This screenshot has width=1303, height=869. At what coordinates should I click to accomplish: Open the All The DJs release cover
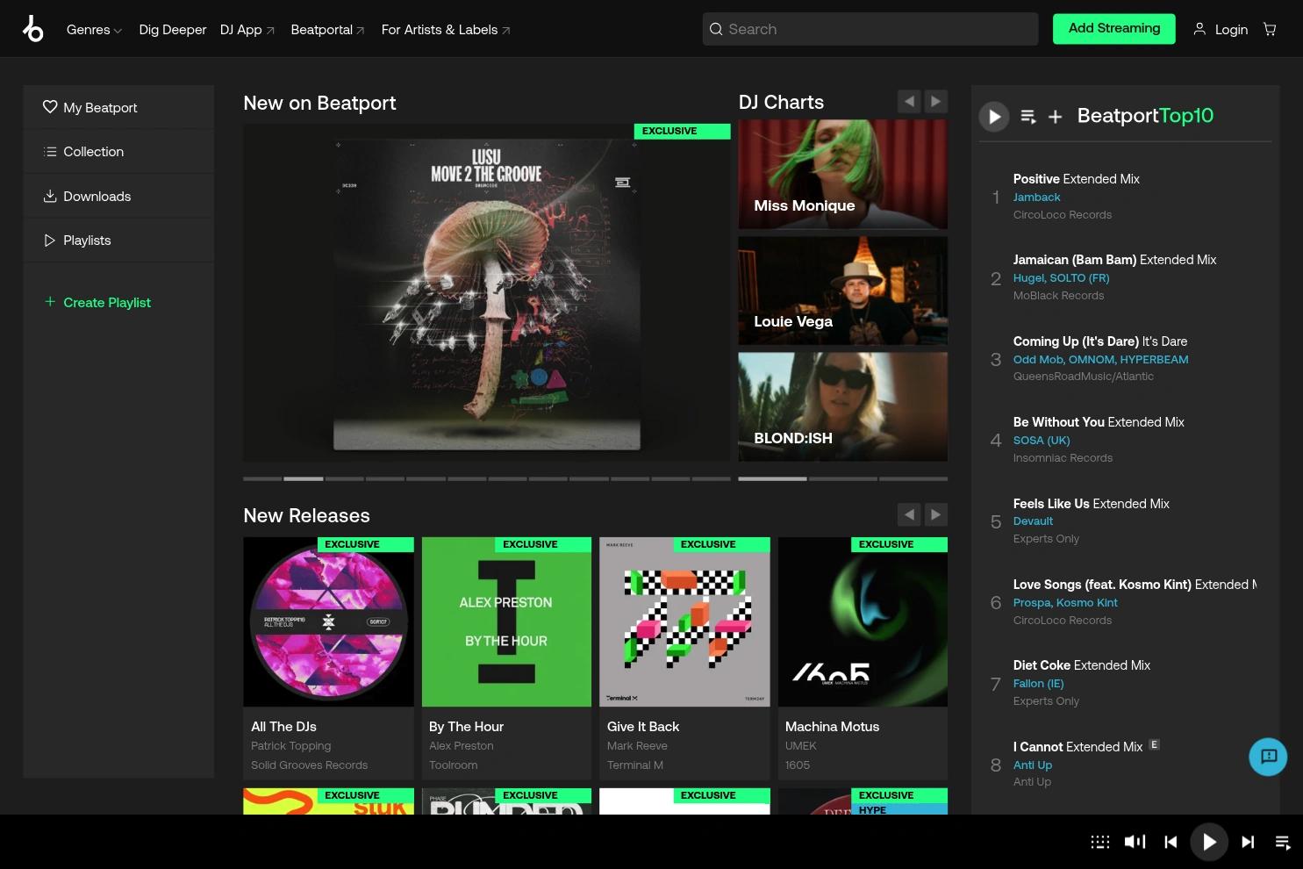pyautogui.click(x=328, y=621)
